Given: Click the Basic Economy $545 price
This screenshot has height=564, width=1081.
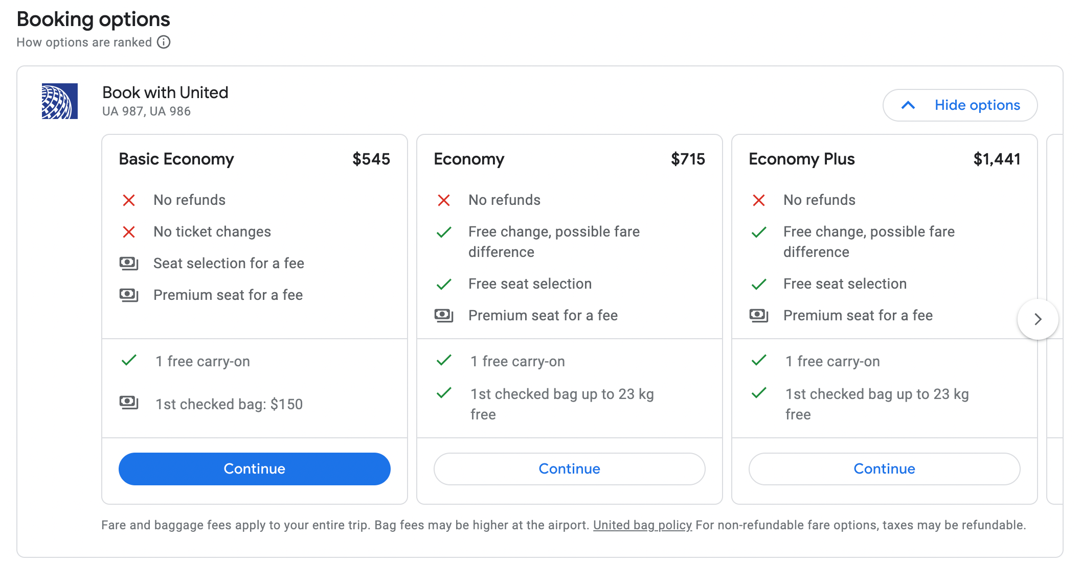Looking at the screenshot, I should 371,159.
